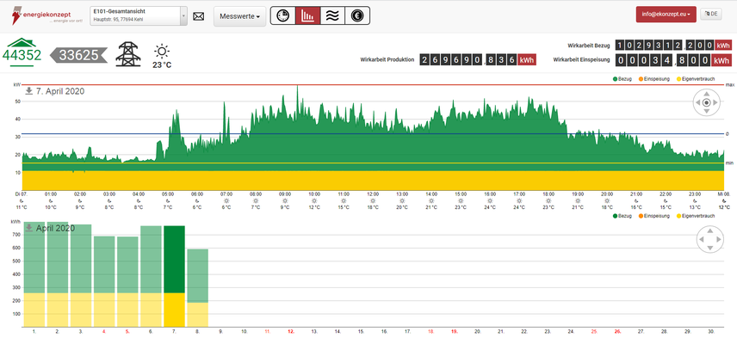Open the euro cost view icon
Image resolution: width=737 pixels, height=344 pixels.
[x=356, y=15]
